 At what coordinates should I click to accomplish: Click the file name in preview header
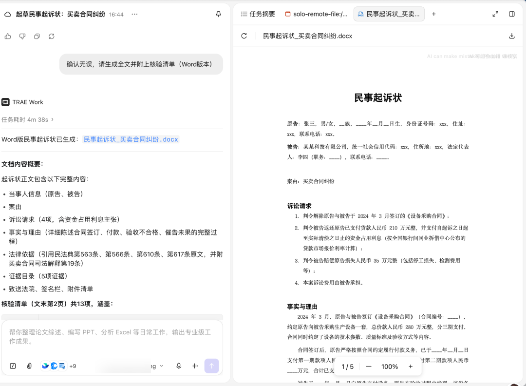click(307, 36)
